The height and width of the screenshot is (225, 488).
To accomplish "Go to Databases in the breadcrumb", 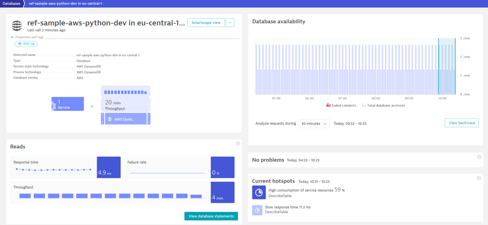I will [12, 3].
